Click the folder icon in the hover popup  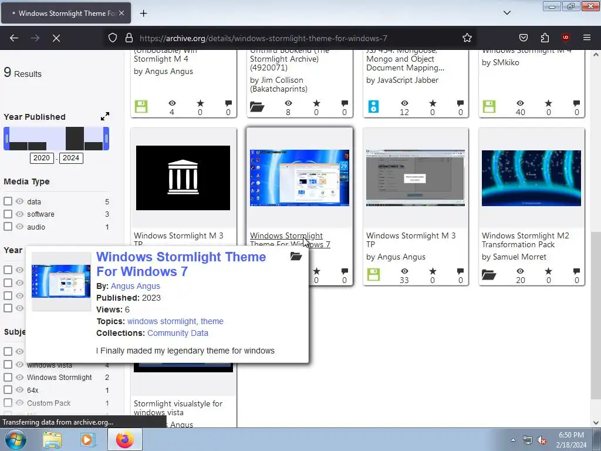[x=296, y=256]
